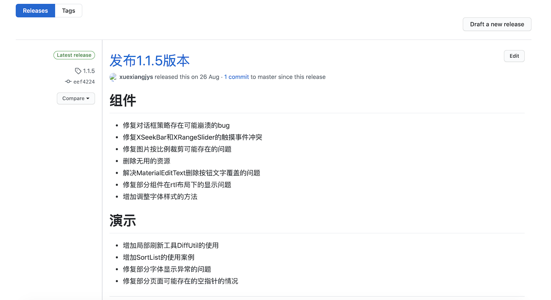Follow the "1 commit" link
Screen dimensions: 551x300
(x=236, y=77)
